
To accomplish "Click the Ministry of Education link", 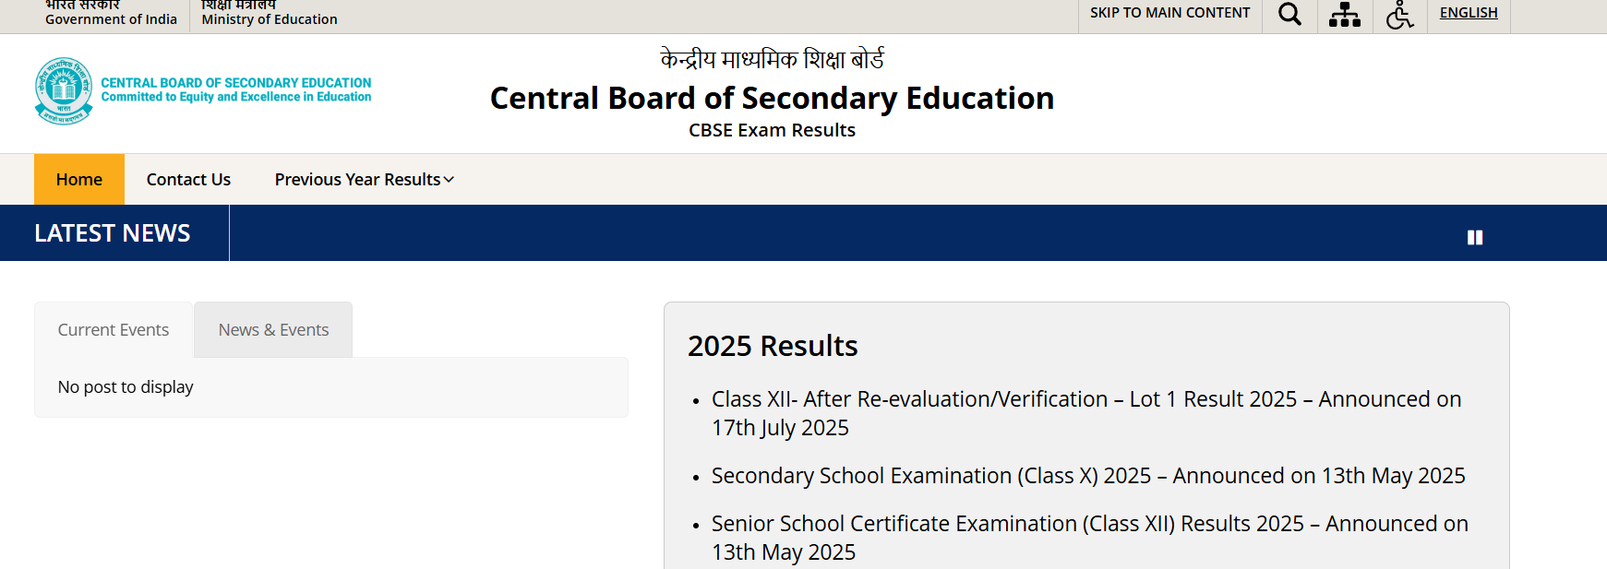I will (x=270, y=18).
